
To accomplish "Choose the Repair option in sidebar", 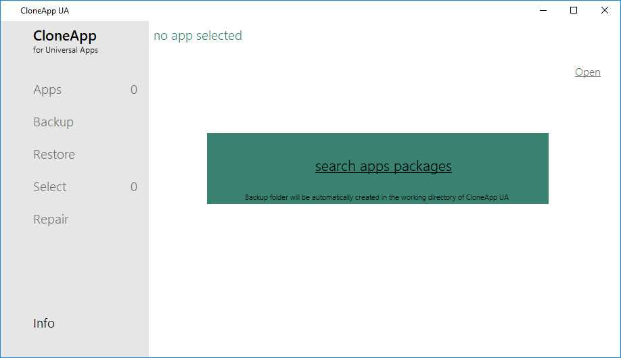I will 51,220.
